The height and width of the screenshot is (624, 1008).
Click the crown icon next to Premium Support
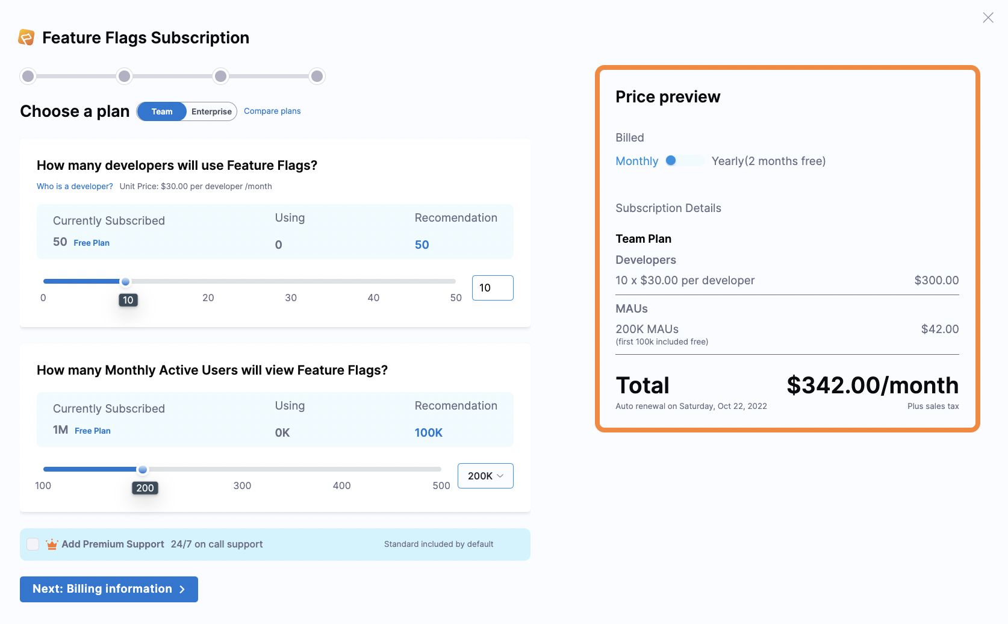coord(51,543)
